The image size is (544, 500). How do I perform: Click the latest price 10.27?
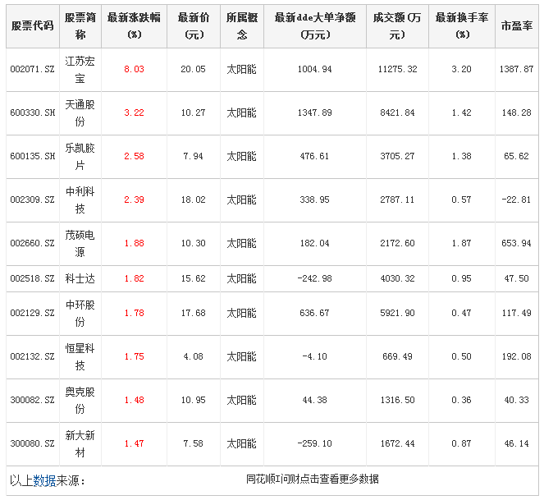[x=194, y=112]
